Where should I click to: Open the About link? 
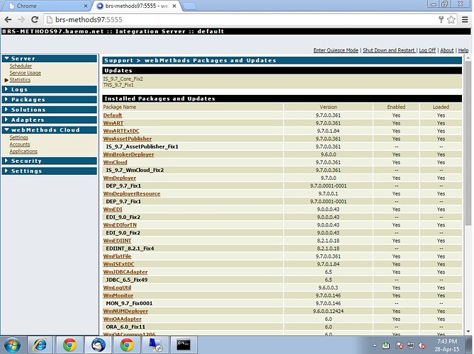(x=447, y=50)
